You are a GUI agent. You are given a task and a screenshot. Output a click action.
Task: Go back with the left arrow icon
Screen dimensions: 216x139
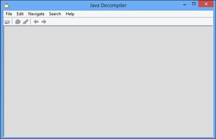[36, 22]
